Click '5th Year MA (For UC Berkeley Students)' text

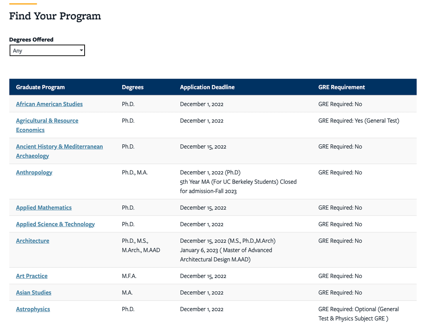pyautogui.click(x=229, y=182)
